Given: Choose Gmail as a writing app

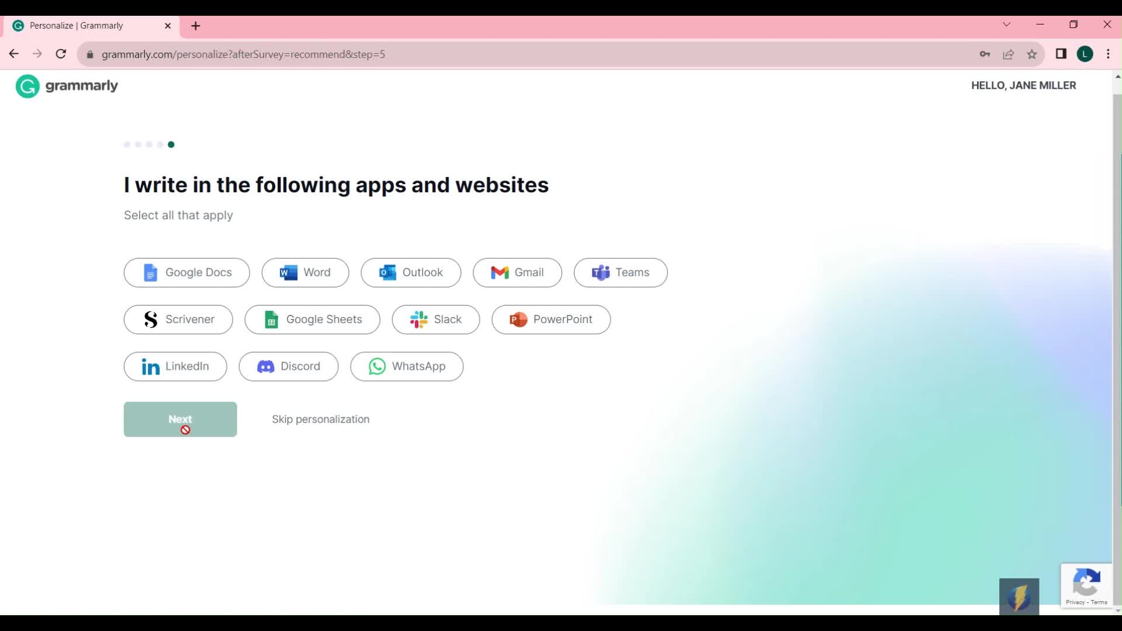Looking at the screenshot, I should click(517, 272).
